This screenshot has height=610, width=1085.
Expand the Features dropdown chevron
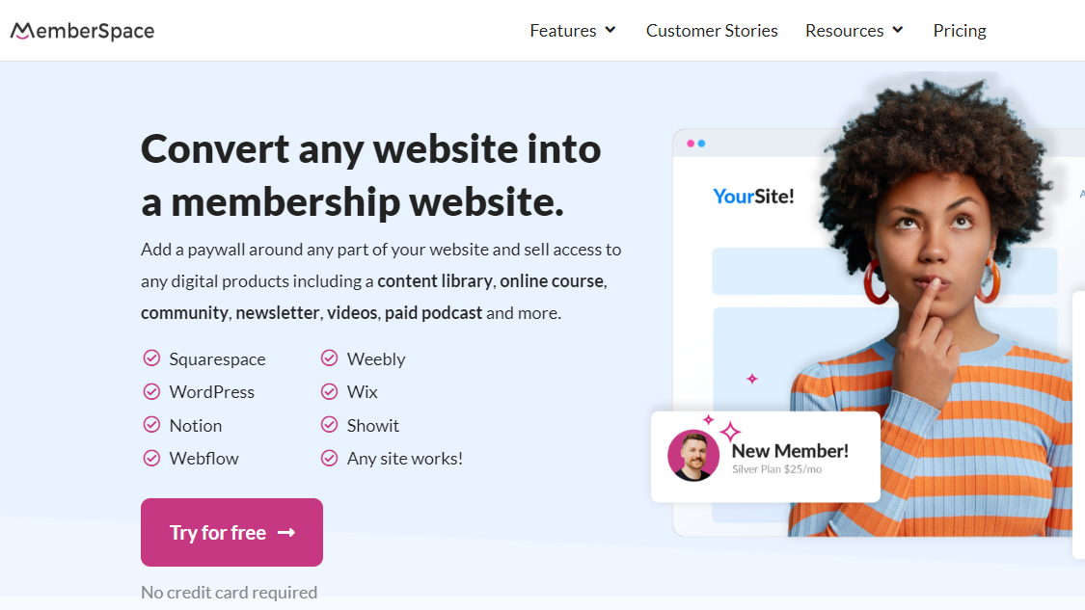[610, 30]
